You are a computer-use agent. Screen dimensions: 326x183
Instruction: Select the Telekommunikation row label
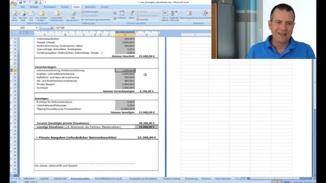48,39
